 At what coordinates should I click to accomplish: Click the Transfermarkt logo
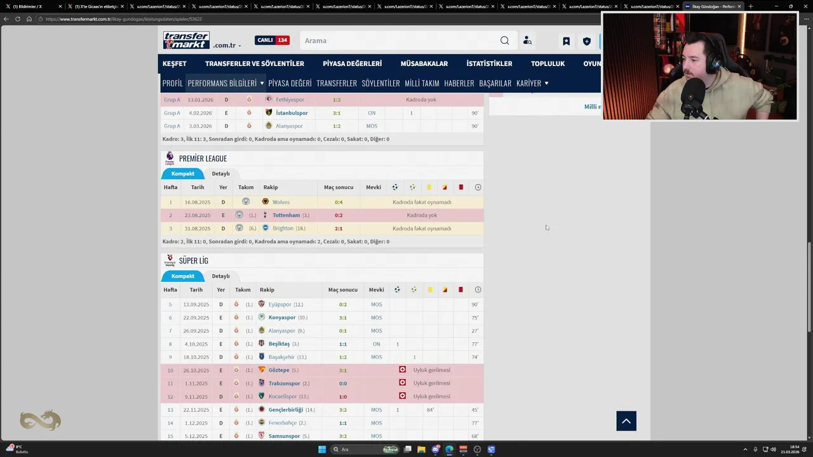[186, 40]
